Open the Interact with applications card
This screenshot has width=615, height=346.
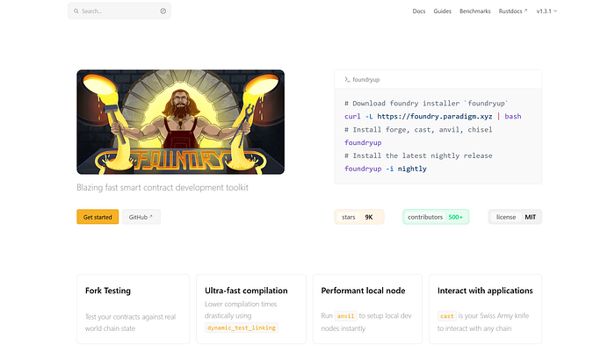[486, 309]
